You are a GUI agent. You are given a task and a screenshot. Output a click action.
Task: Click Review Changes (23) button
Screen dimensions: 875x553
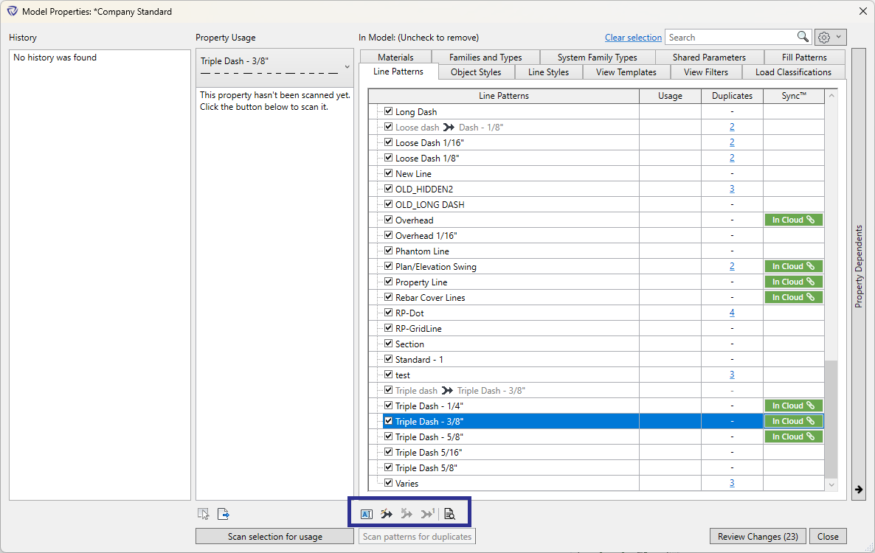pyautogui.click(x=758, y=536)
